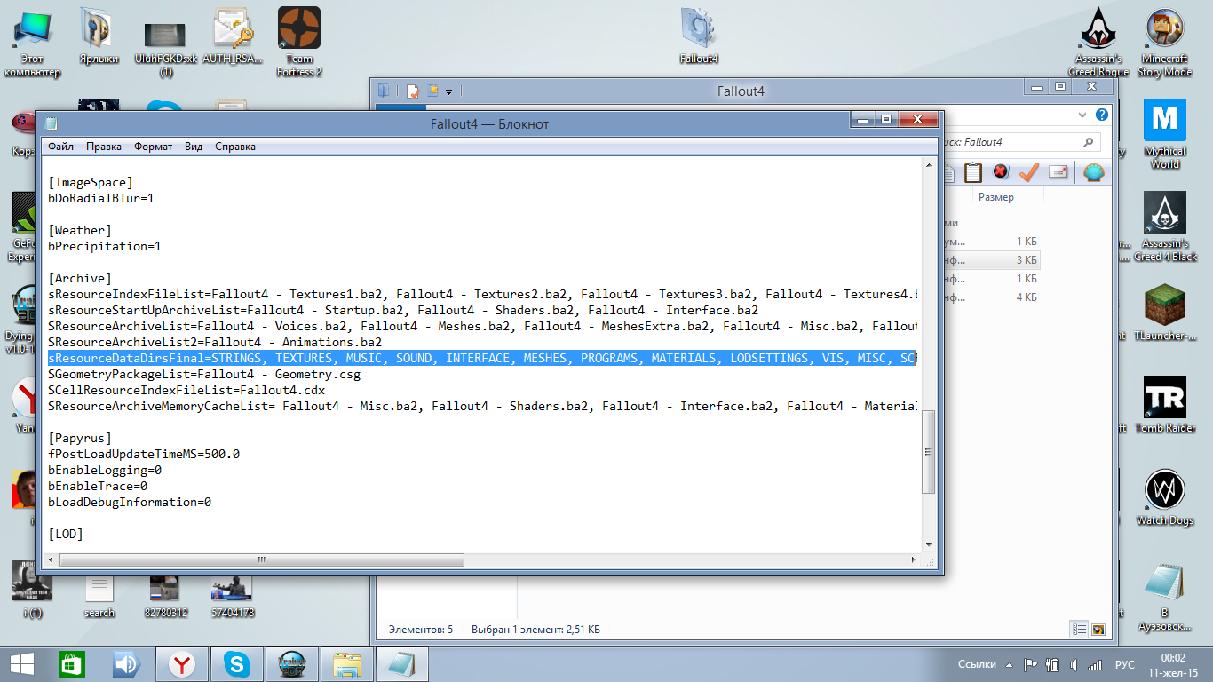Click the bDoRadialBlur=1 line

(x=101, y=198)
